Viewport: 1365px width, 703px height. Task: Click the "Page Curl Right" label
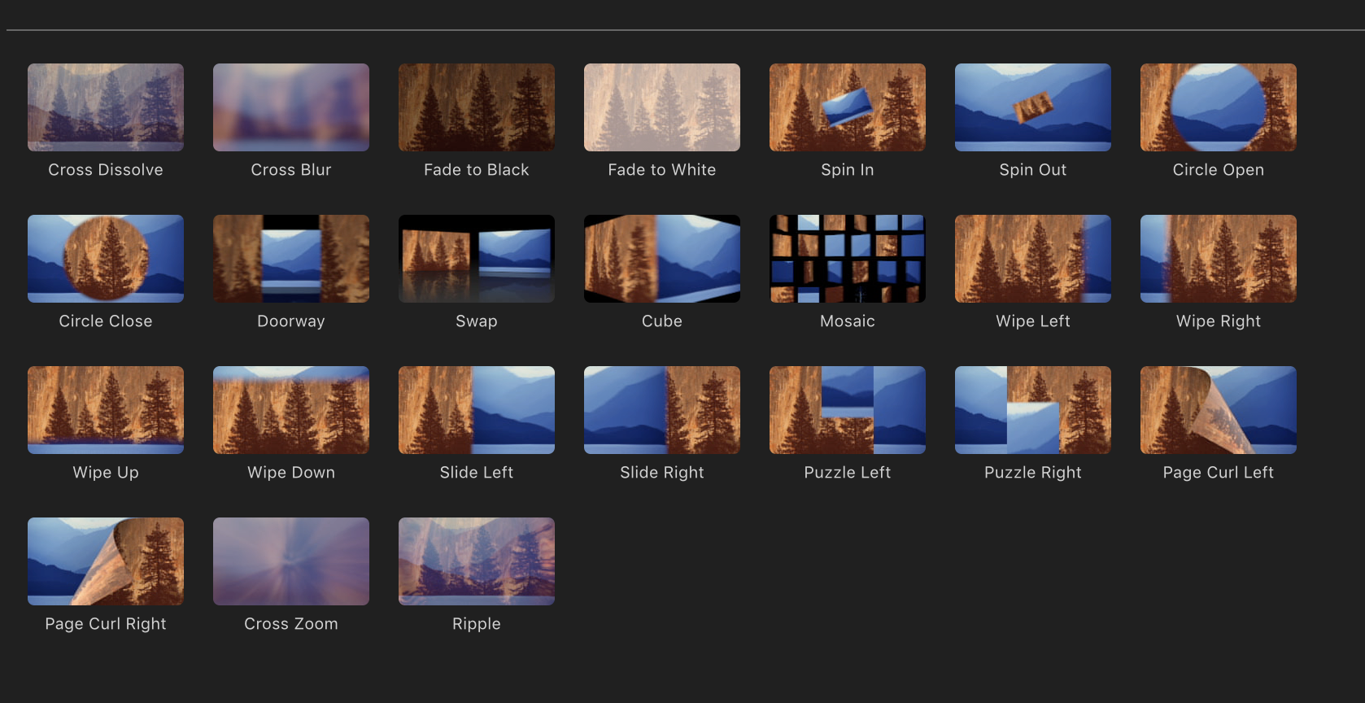[x=106, y=624]
